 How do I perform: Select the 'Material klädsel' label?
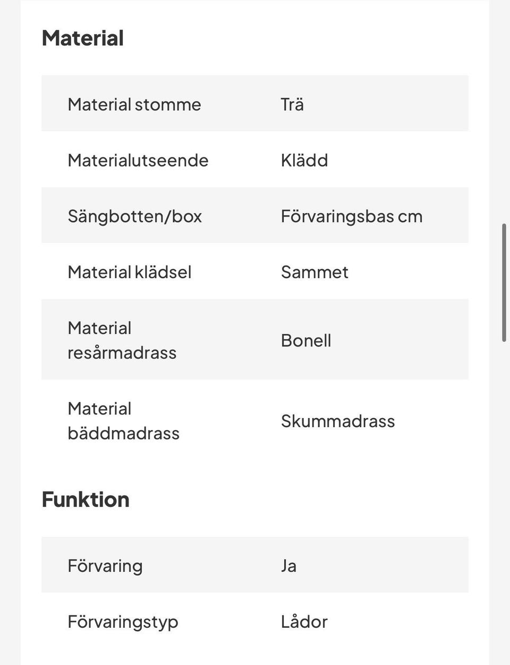click(130, 272)
